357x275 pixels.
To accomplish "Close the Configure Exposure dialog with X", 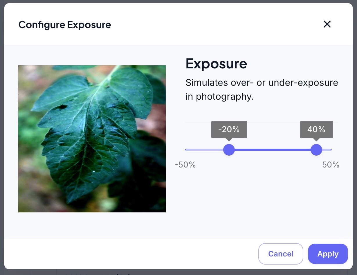I will click(327, 24).
